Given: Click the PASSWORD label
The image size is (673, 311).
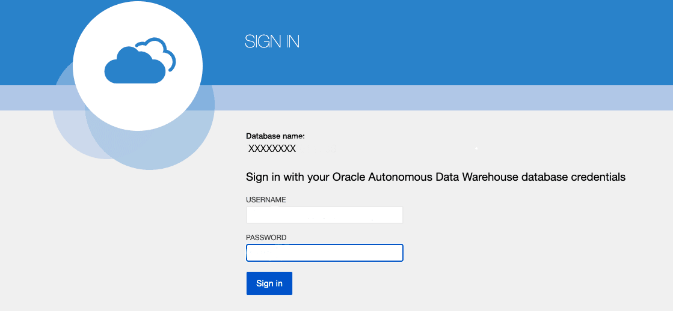Looking at the screenshot, I should [266, 238].
